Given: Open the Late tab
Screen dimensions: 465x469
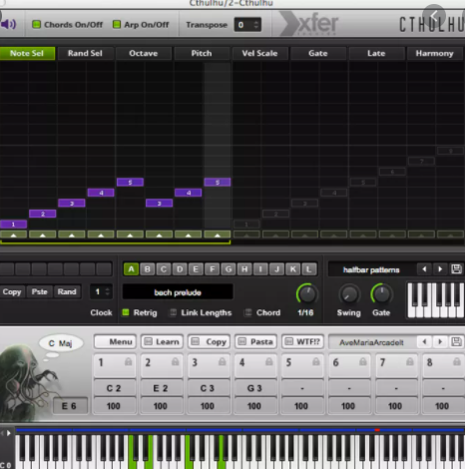Looking at the screenshot, I should tap(376, 53).
